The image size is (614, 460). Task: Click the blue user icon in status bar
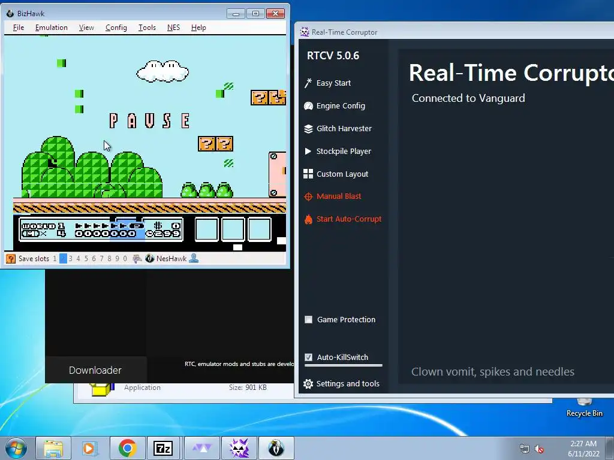194,259
